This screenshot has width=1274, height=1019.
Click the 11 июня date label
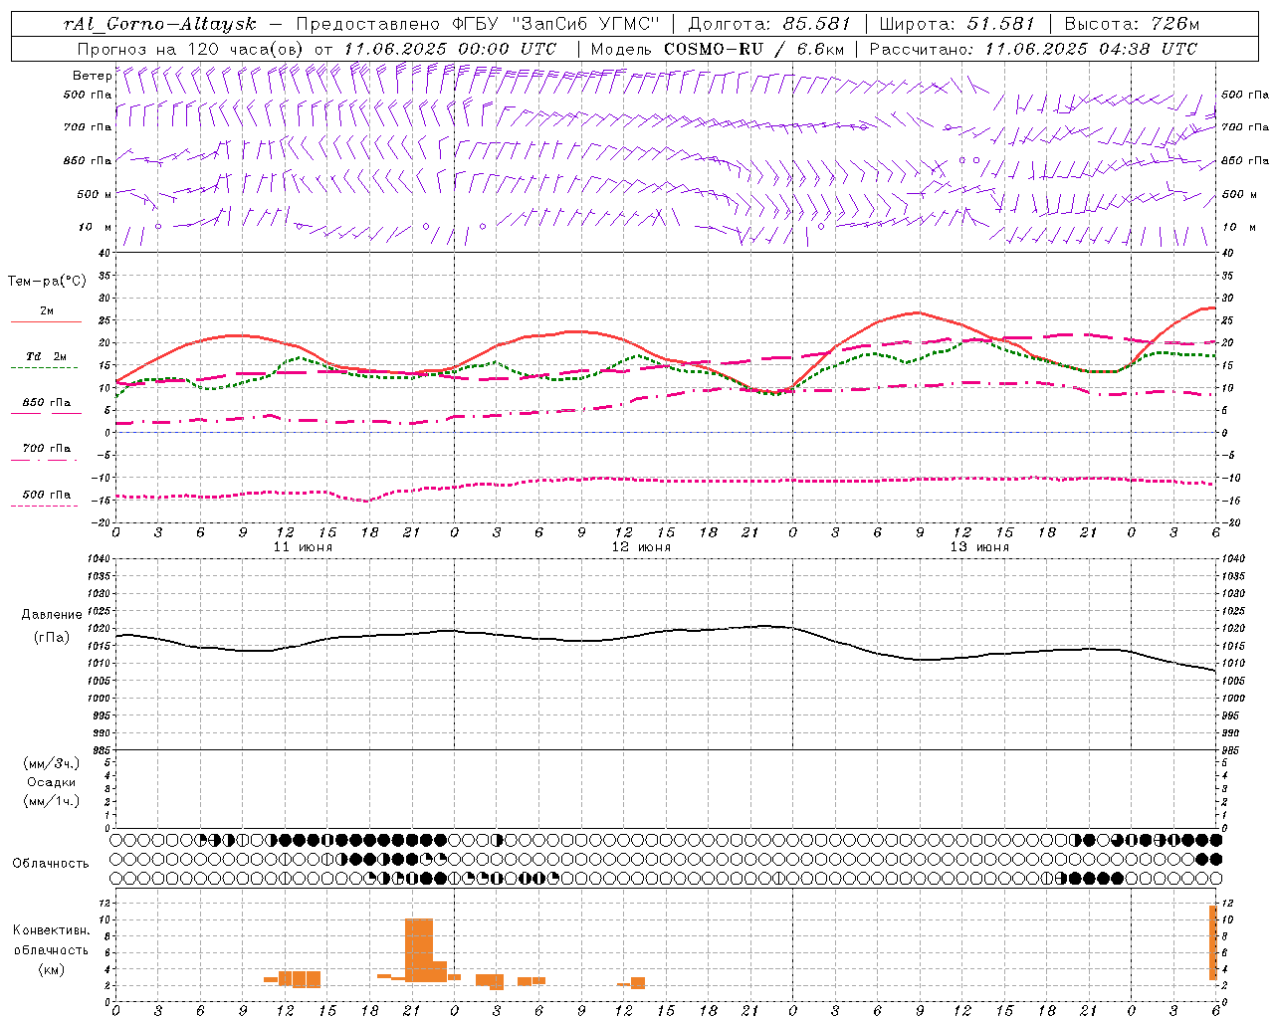click(303, 547)
